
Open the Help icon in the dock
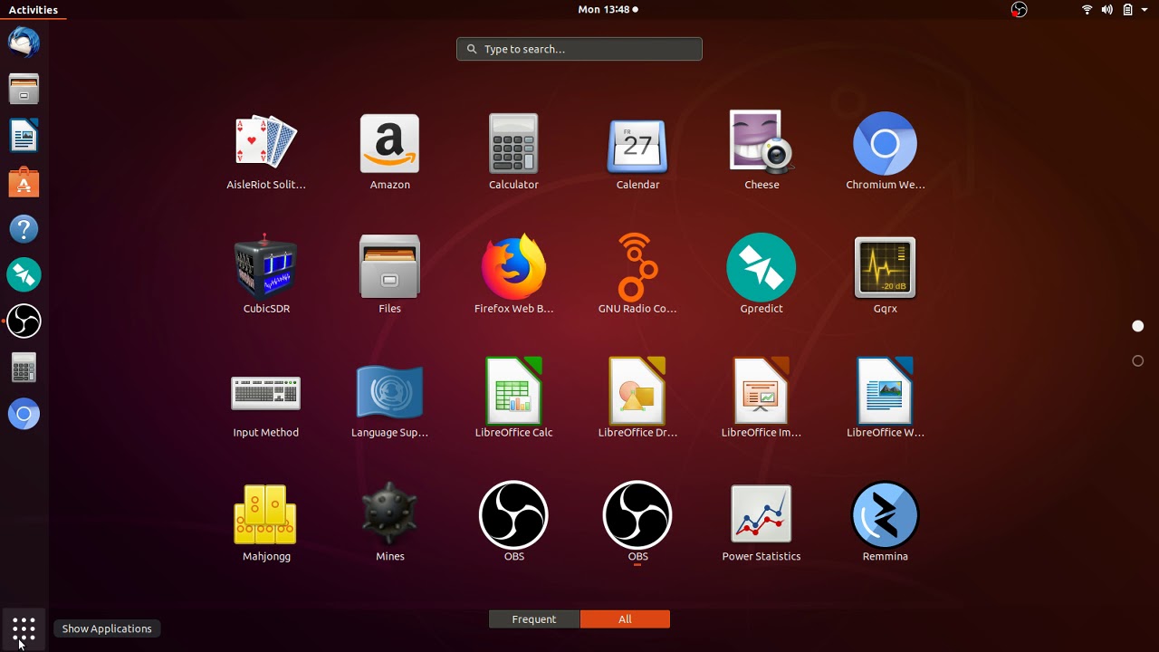click(24, 229)
